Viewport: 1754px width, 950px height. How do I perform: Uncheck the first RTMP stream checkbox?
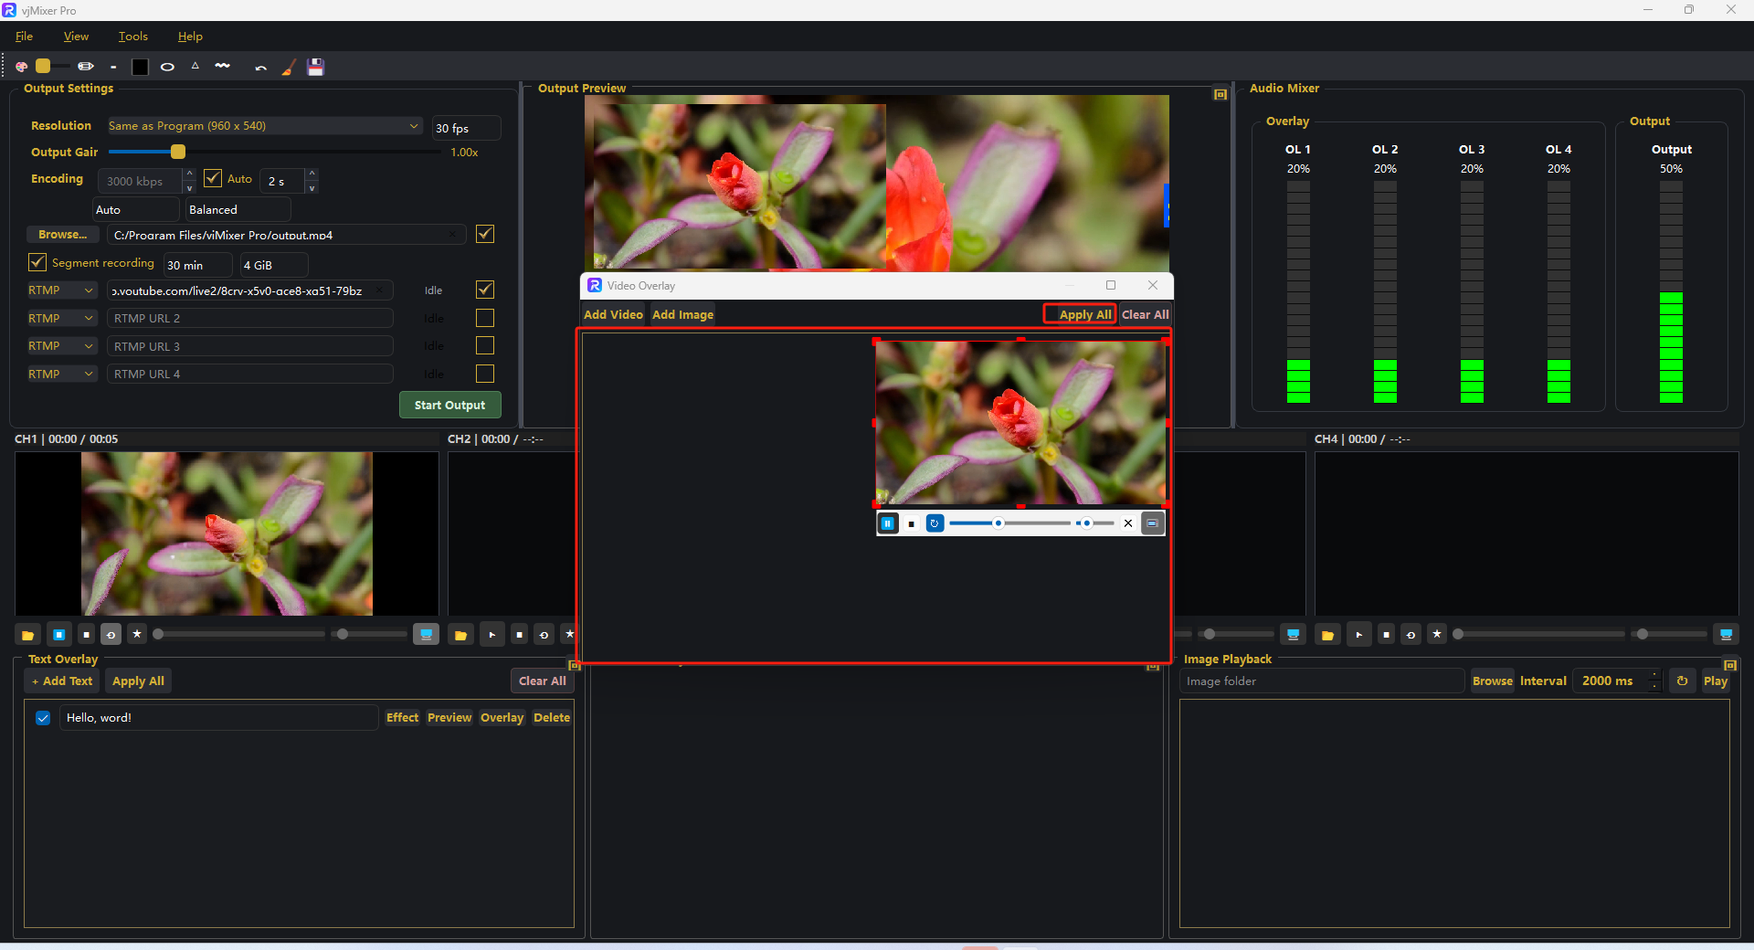click(485, 290)
